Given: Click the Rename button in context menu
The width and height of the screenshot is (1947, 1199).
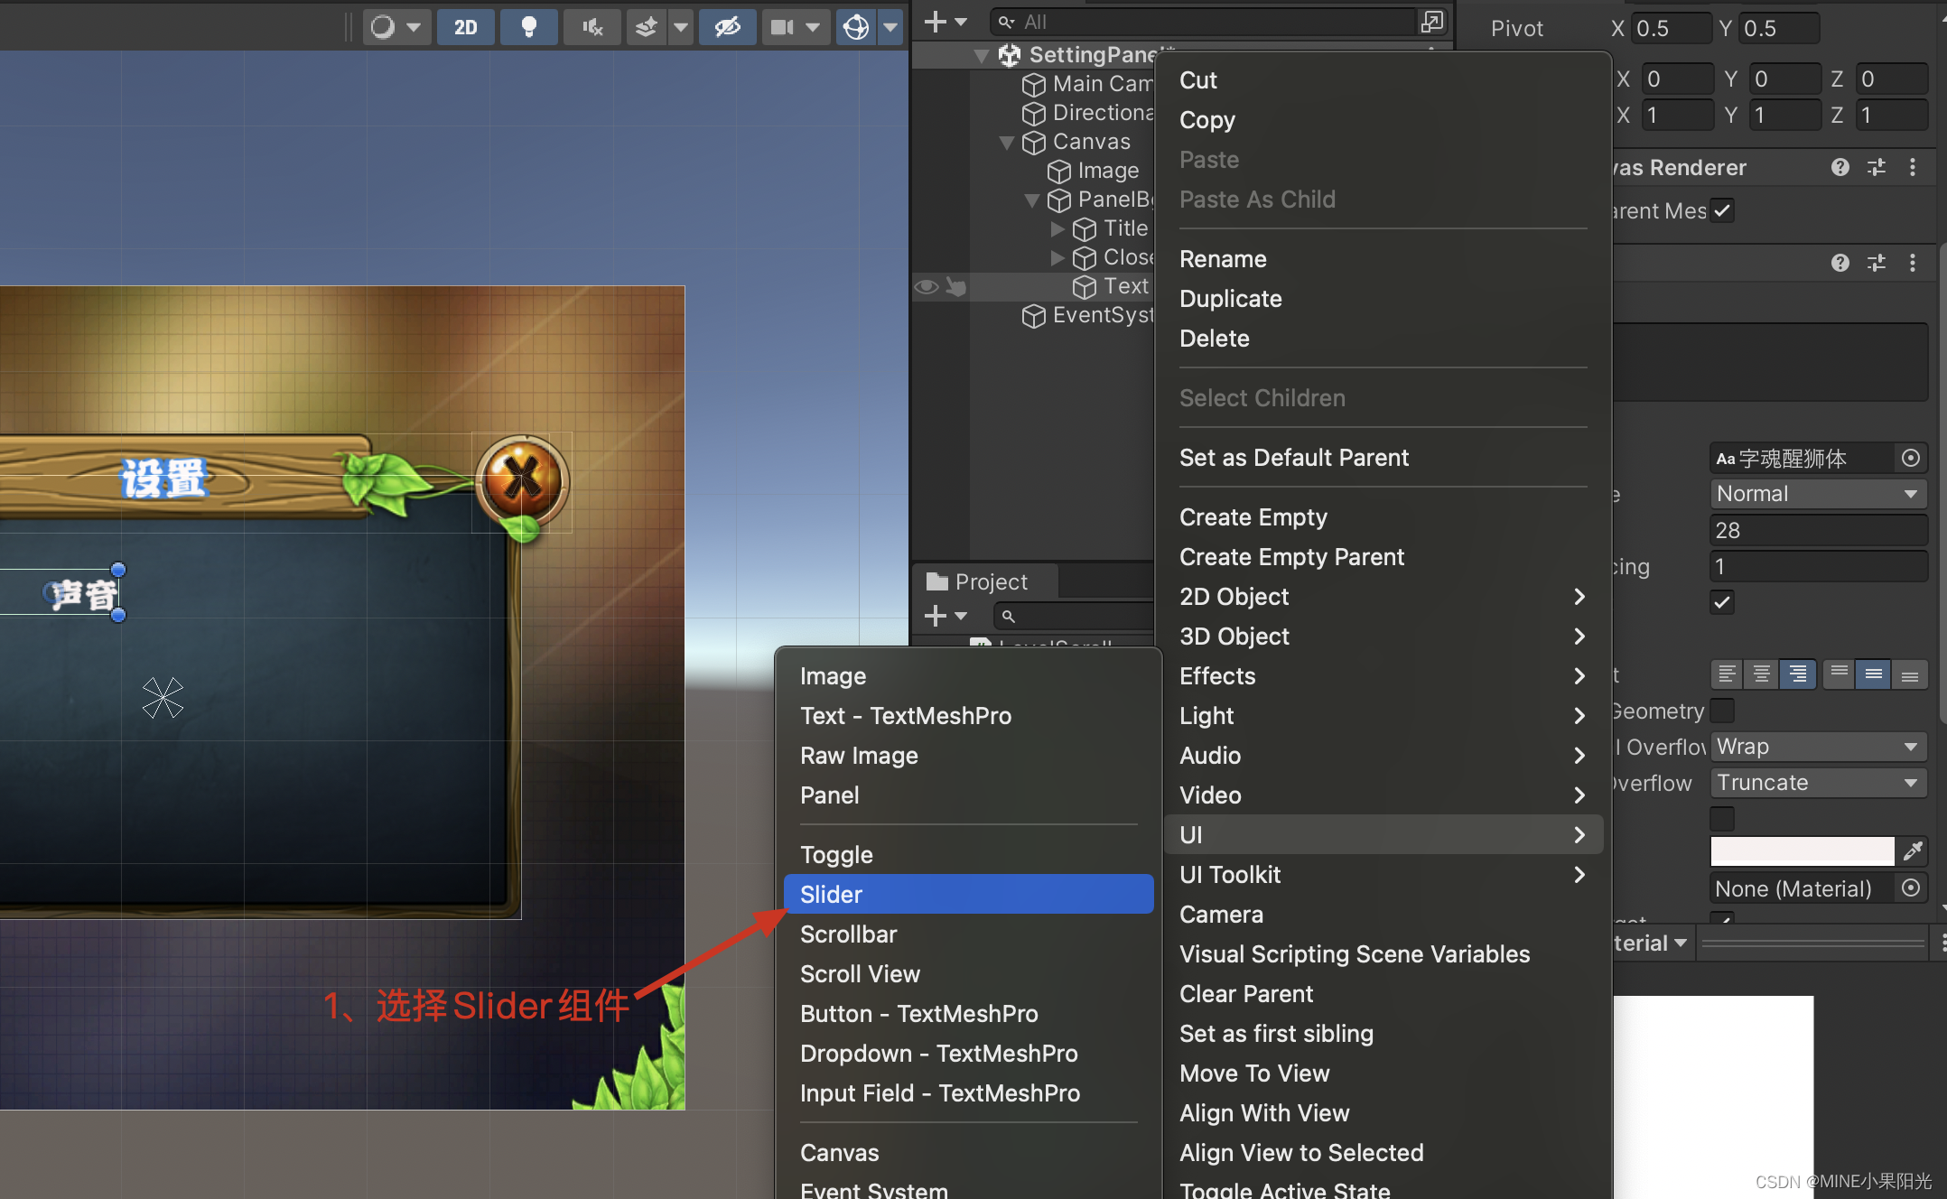Looking at the screenshot, I should 1223,259.
